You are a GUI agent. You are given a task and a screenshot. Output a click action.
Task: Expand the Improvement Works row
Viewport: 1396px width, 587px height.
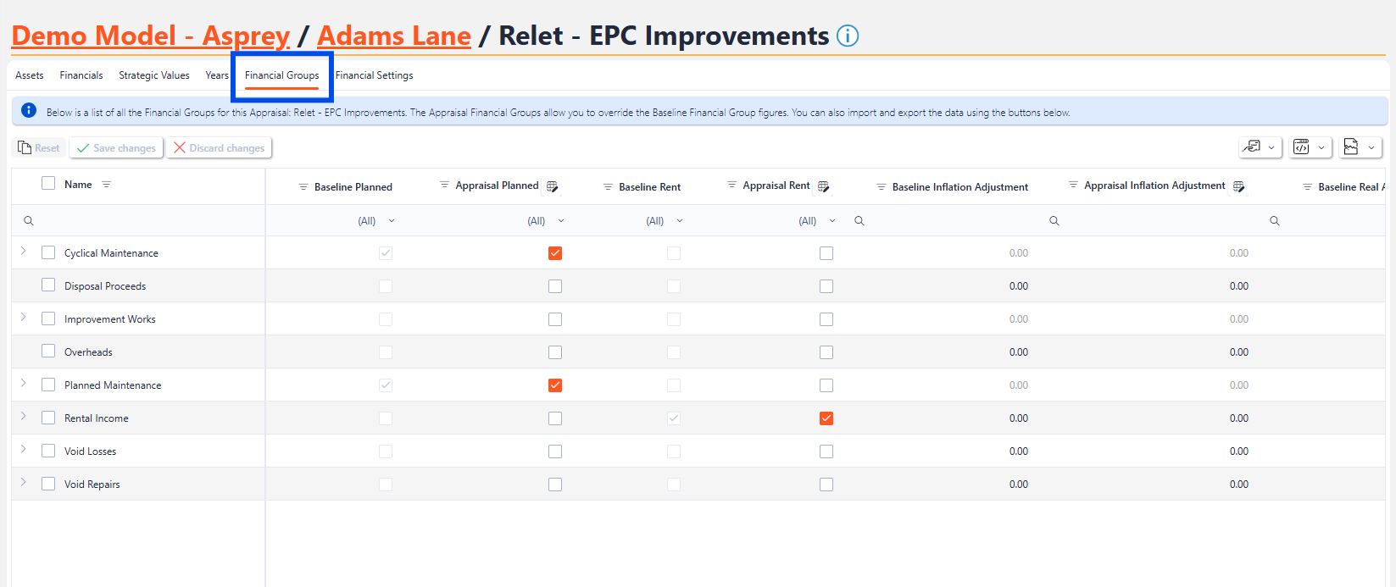(x=24, y=317)
